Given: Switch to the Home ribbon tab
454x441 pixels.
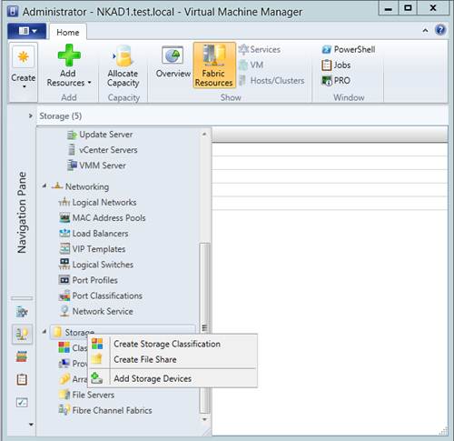Looking at the screenshot, I should coord(68,32).
